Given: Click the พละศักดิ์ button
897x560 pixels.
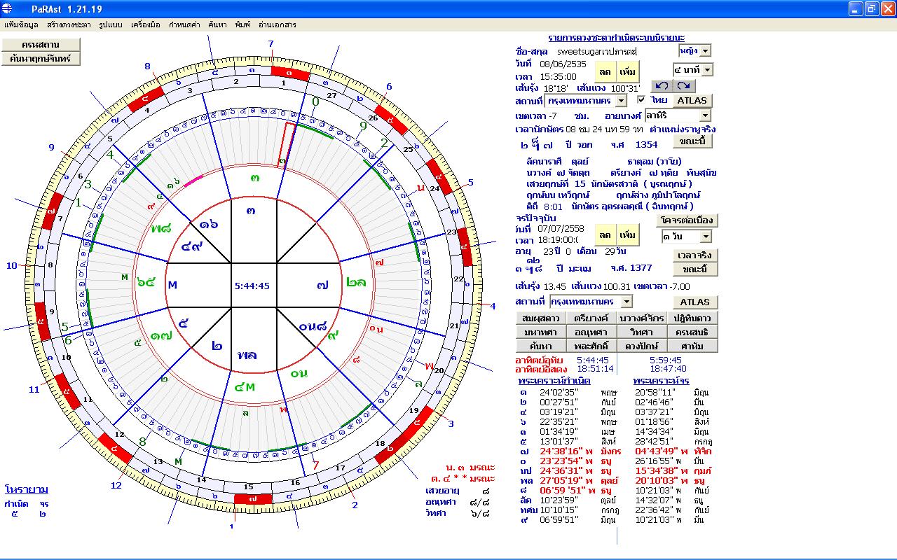Looking at the screenshot, I should pyautogui.click(x=591, y=346).
